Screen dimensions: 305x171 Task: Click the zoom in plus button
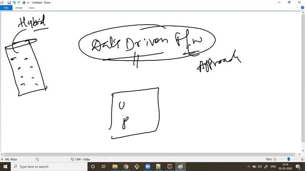click(302, 160)
